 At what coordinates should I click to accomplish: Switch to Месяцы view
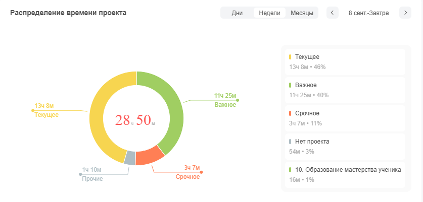click(x=302, y=13)
